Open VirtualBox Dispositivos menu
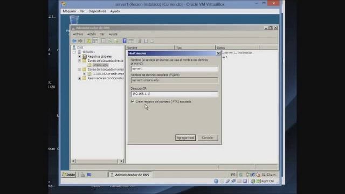The image size is (345, 194). tap(97, 11)
